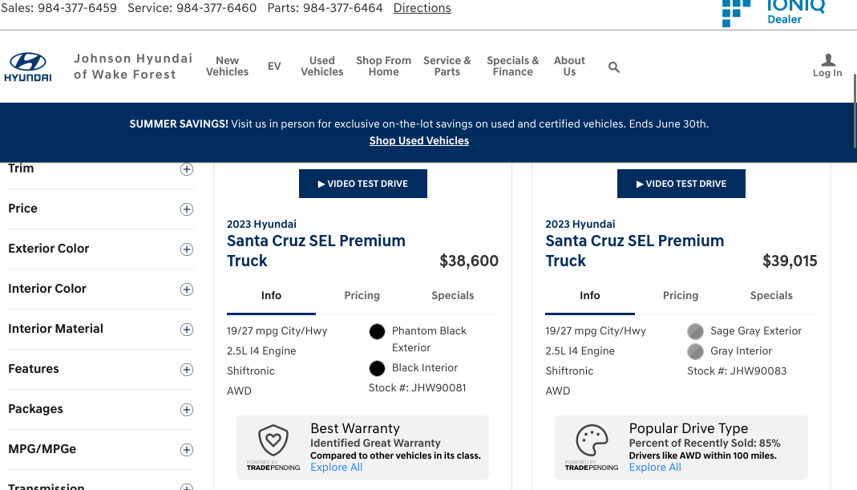Follow the Shop Used Vehicles link

pyautogui.click(x=419, y=141)
